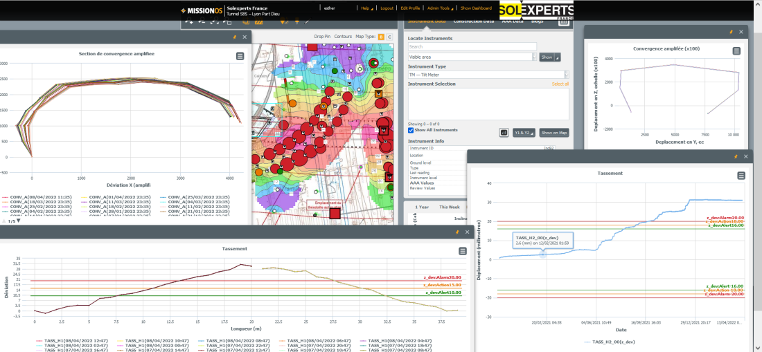Close the Section de convergence amplifiée panel
This screenshot has width=762, height=352.
(x=245, y=37)
